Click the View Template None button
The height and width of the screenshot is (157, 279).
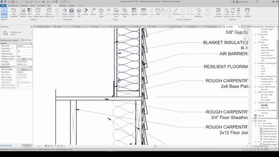tap(24, 69)
